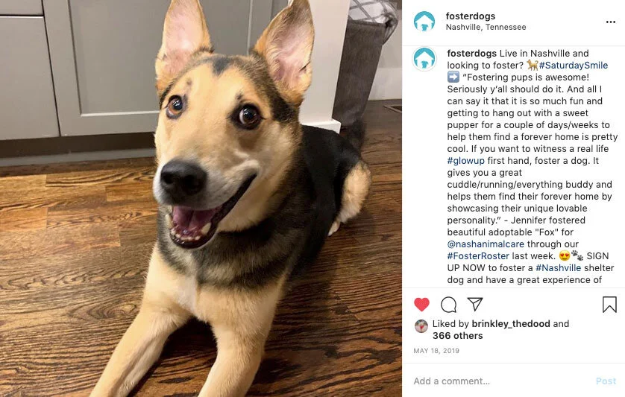The width and height of the screenshot is (625, 397).
Task: Open comments with speech bubble icon
Action: coord(448,305)
